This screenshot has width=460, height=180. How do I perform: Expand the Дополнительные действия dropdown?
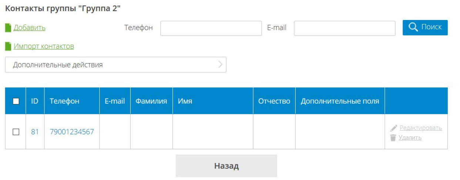click(115, 65)
